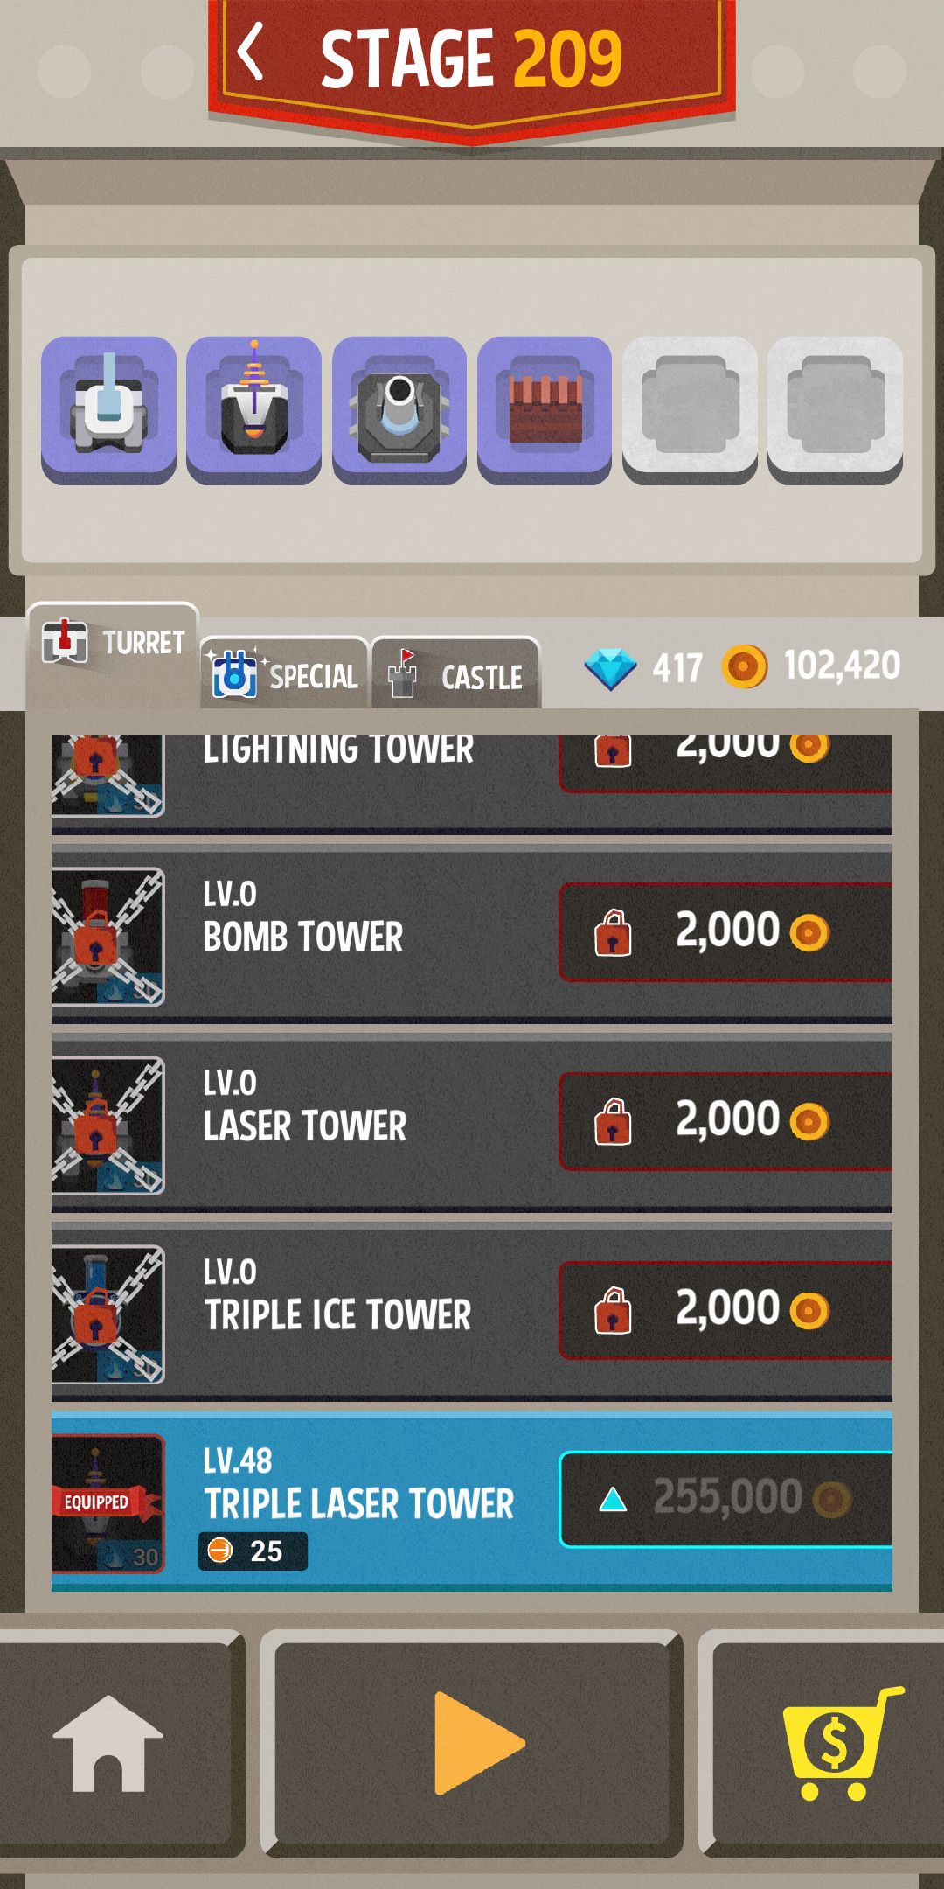Tap the chained Bomb Tower thumbnail
Image resolution: width=944 pixels, height=1889 pixels.
(x=108, y=936)
